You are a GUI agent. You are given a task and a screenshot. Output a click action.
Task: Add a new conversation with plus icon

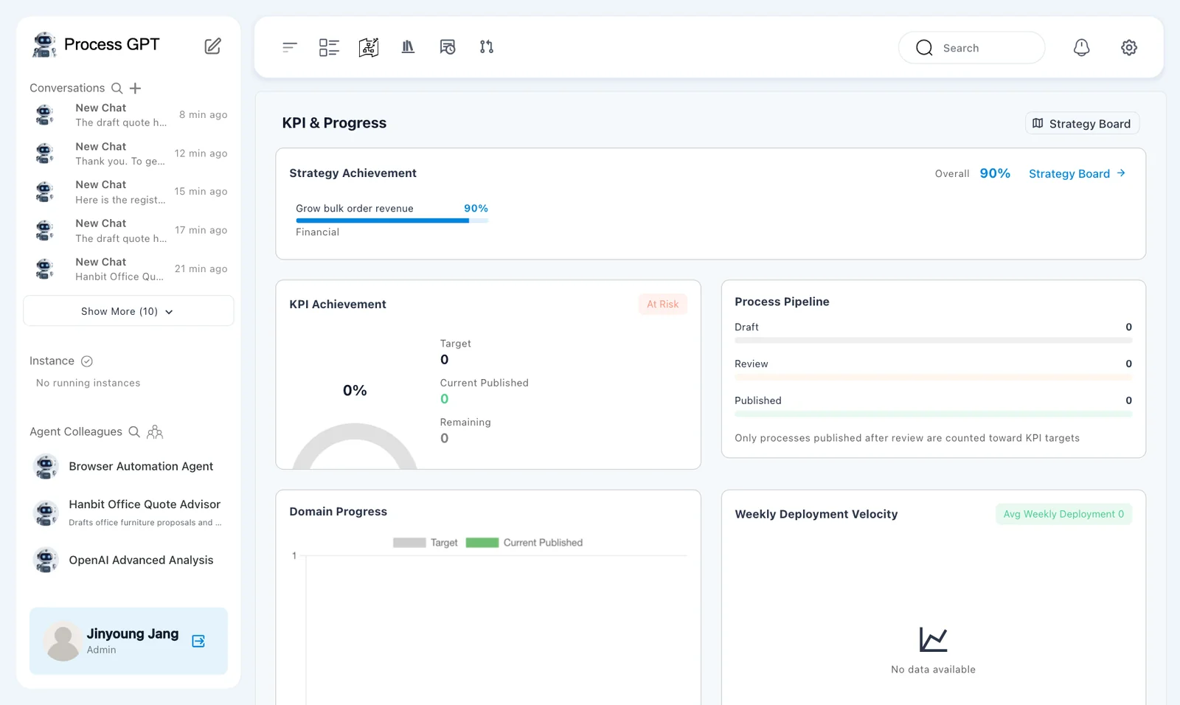point(135,88)
